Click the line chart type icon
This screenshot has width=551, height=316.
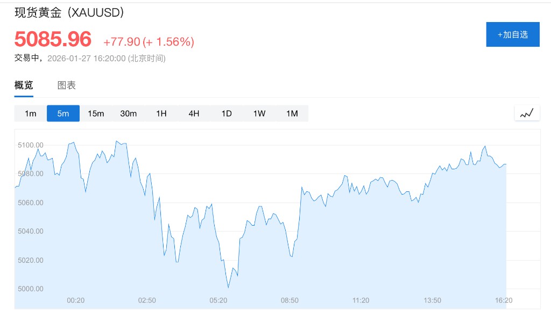coord(527,113)
